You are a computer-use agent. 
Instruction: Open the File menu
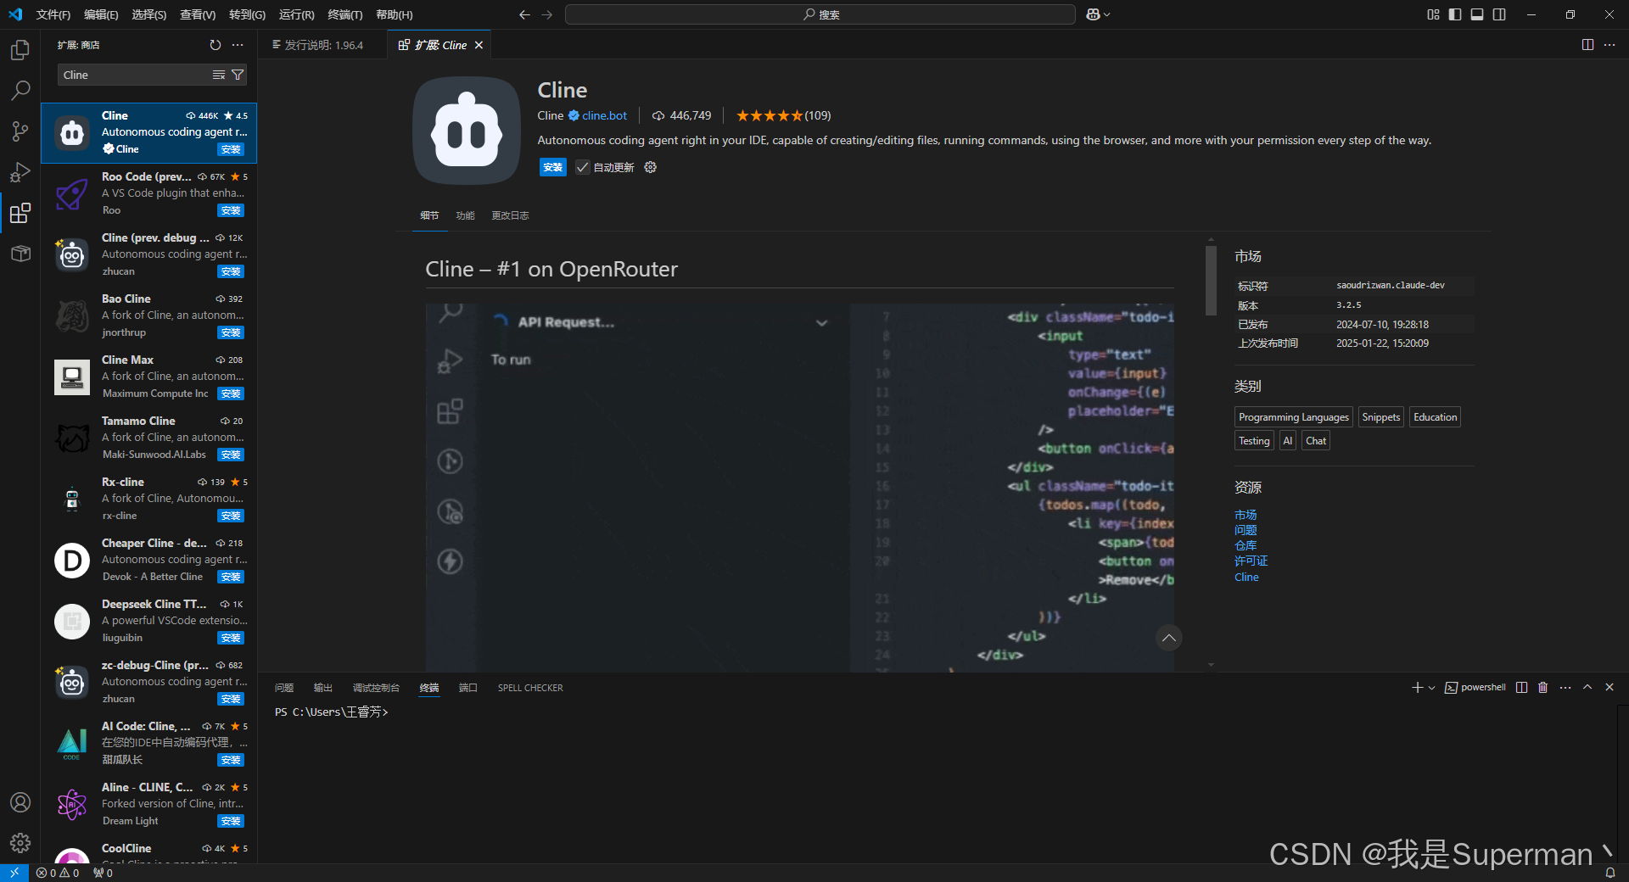tap(53, 14)
